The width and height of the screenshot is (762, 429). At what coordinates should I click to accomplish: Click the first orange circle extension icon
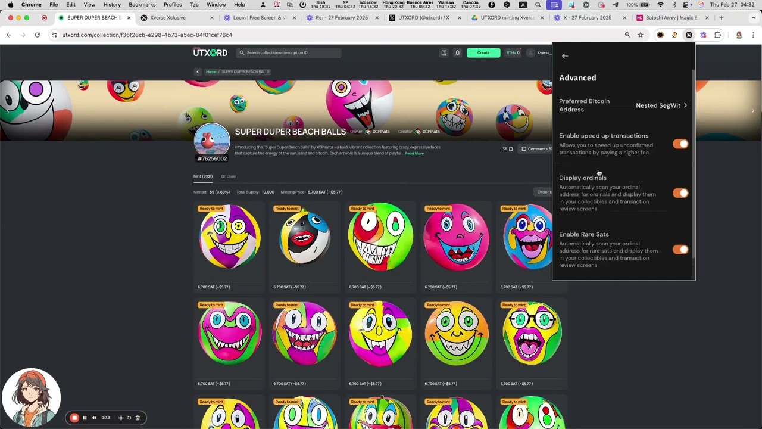[x=660, y=35]
